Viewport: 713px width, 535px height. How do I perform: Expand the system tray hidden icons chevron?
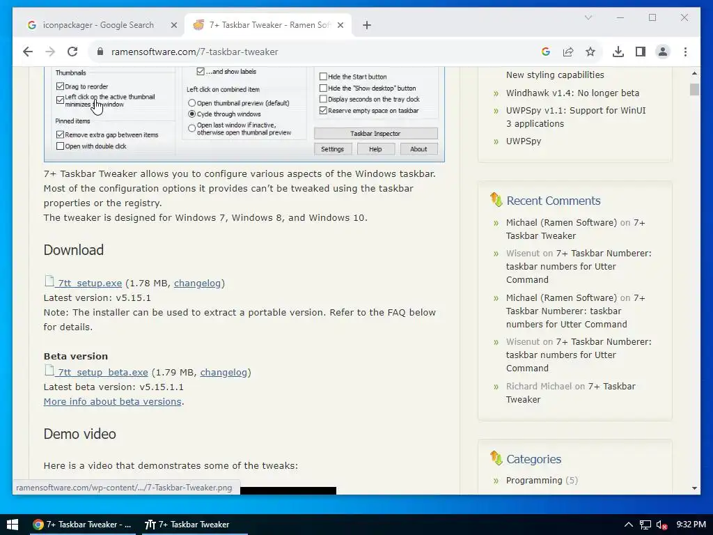[629, 525]
